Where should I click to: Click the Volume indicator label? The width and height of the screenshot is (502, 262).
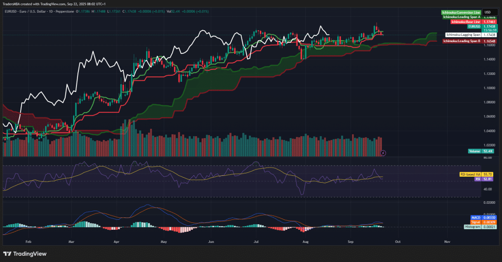(475, 152)
